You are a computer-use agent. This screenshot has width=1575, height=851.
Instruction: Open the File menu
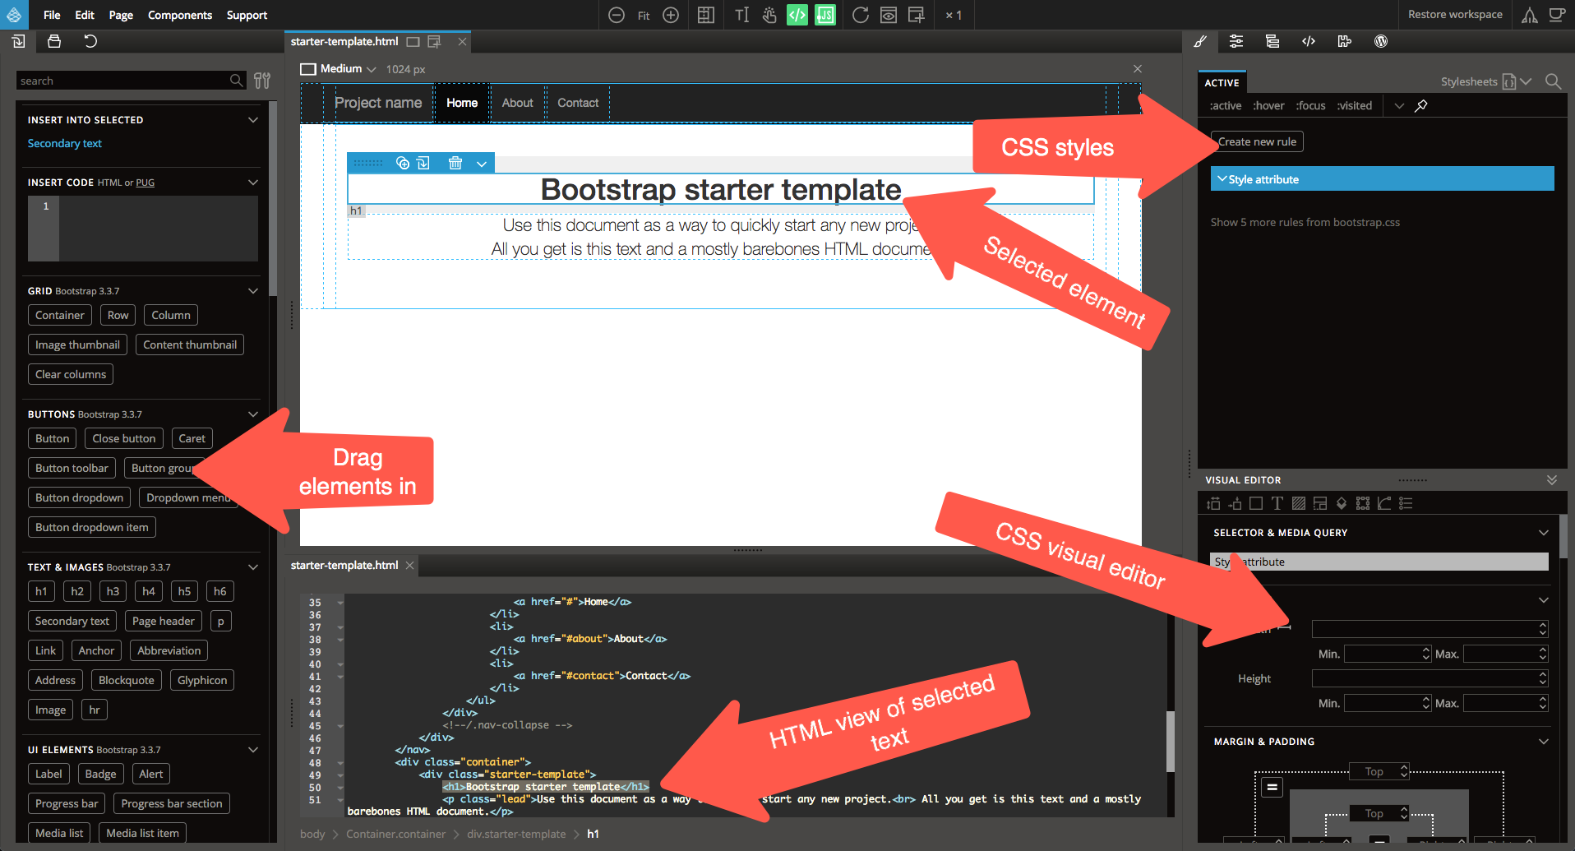click(x=52, y=15)
